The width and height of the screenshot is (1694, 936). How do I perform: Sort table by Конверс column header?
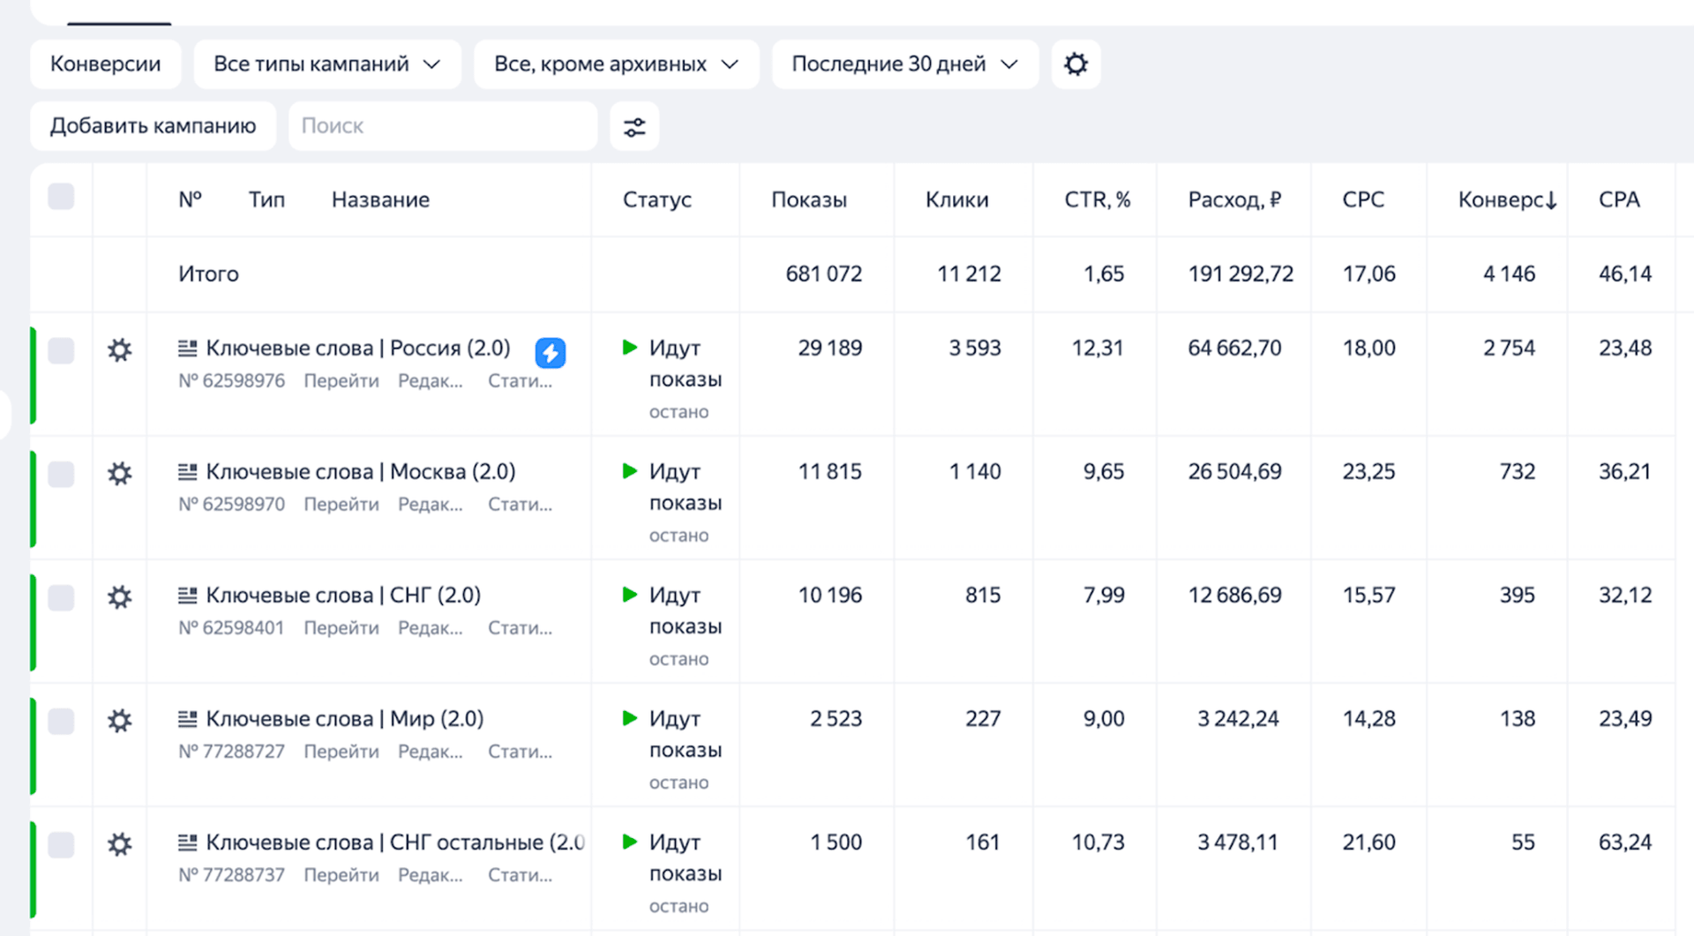click(1506, 200)
